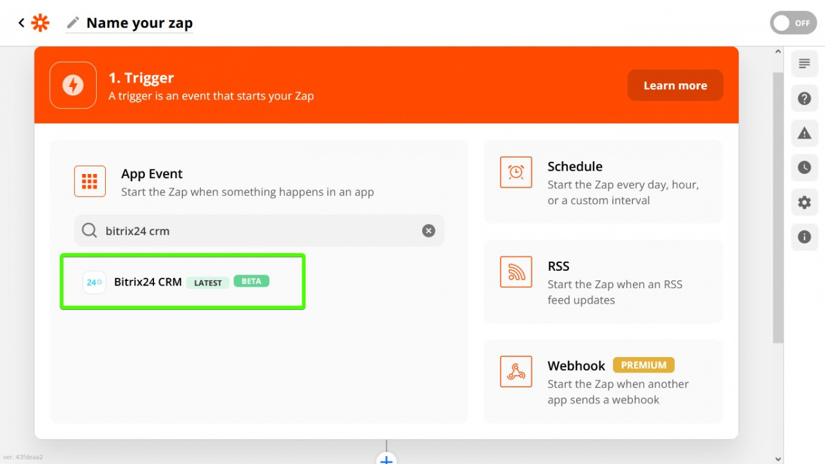The image size is (825, 464).
Task: Click the scrollbar down arrow
Action: [x=778, y=459]
